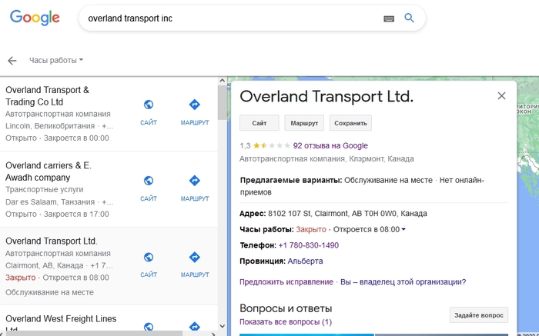Click the Маршрут button in details panel
539x336 pixels.
point(304,123)
